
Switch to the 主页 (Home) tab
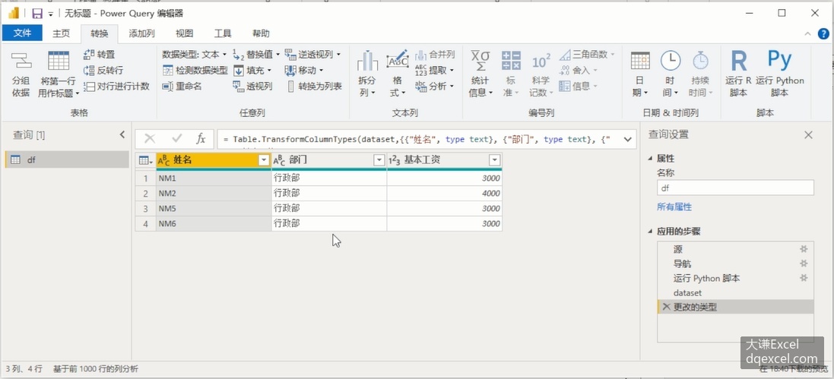[61, 33]
